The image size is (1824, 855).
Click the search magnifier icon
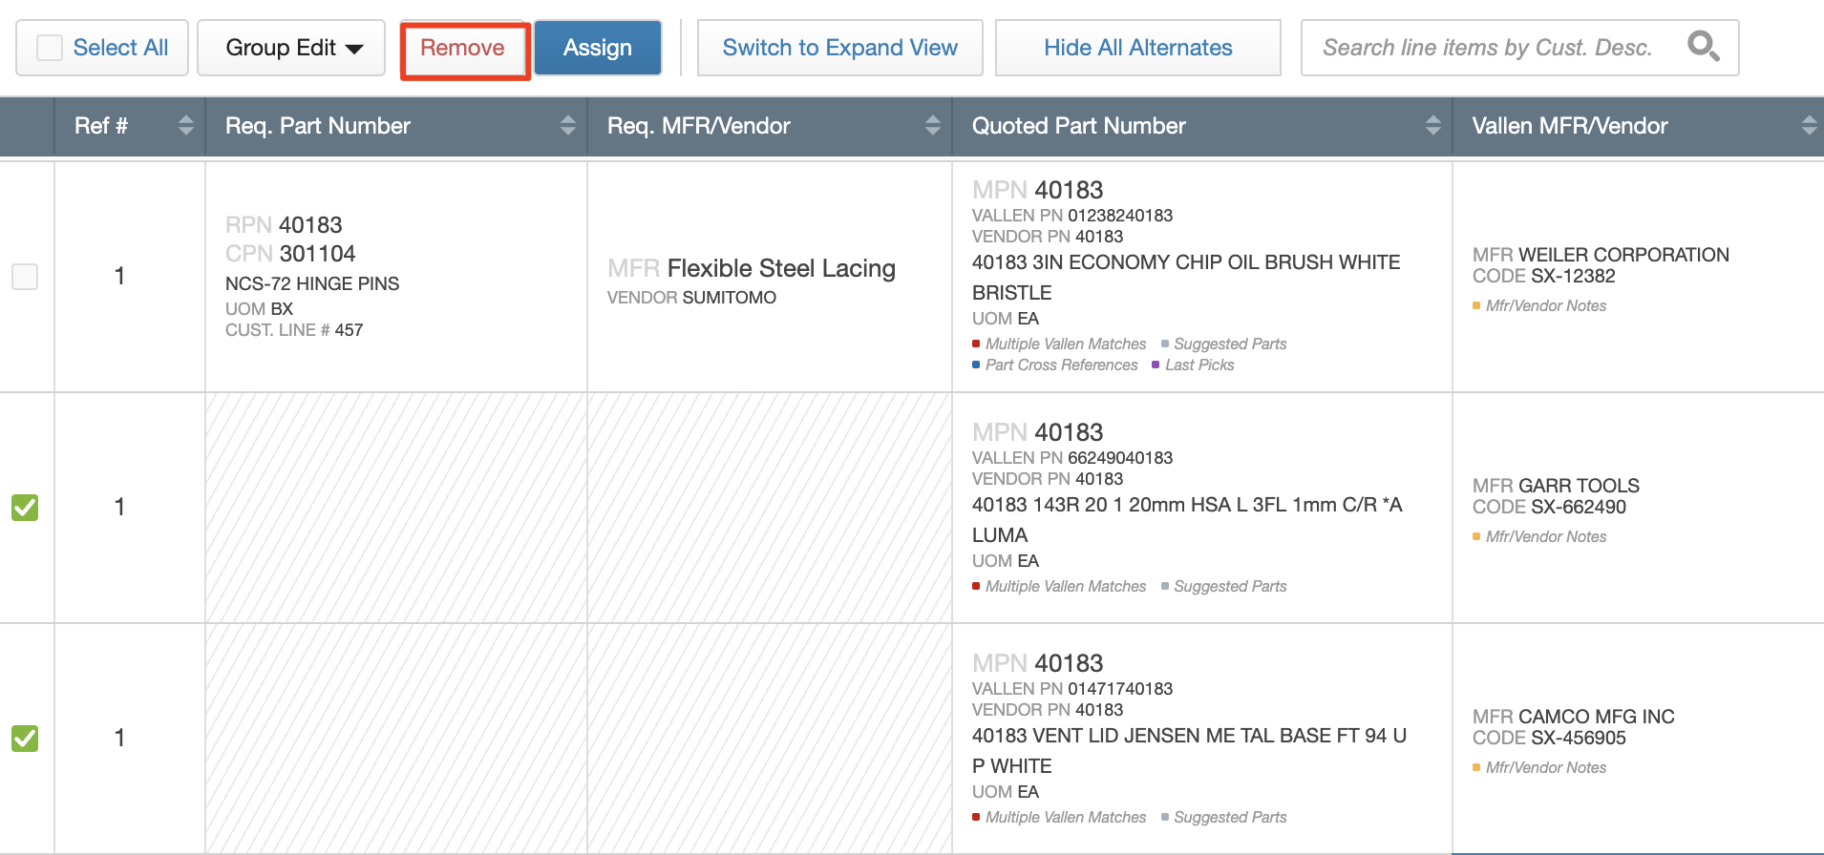point(1703,46)
